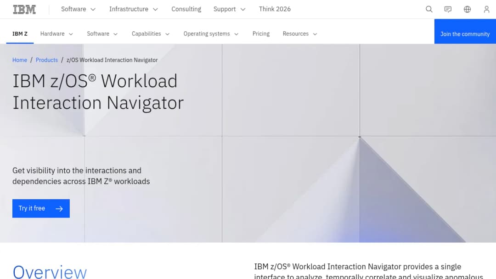Click Join the community button

465,31
